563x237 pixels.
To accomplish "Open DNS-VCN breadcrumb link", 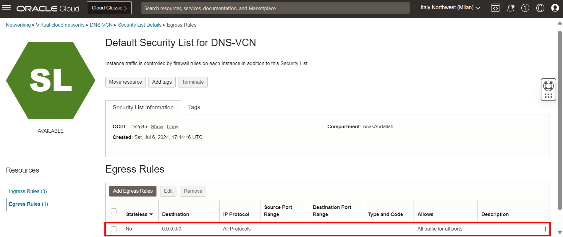I will click(x=101, y=25).
